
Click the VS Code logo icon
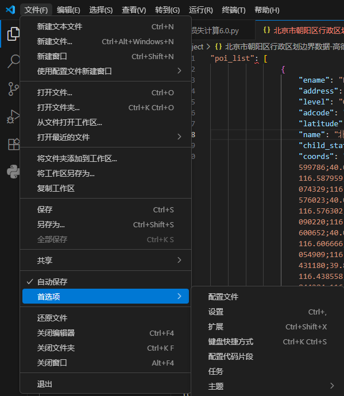[x=10, y=10]
